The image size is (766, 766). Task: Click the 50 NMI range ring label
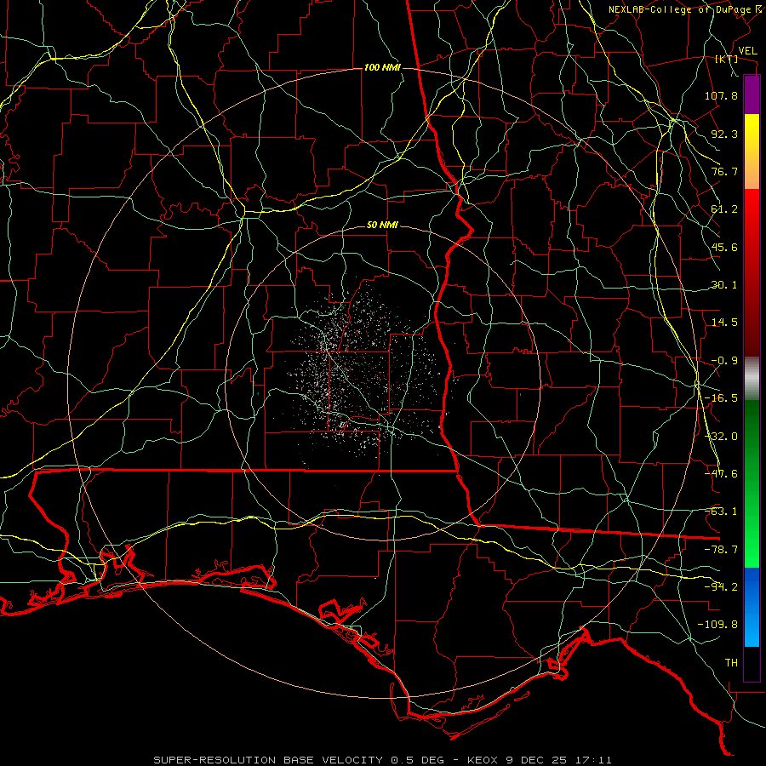click(x=382, y=226)
